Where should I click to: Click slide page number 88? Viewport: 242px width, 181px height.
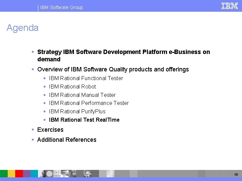236,174
